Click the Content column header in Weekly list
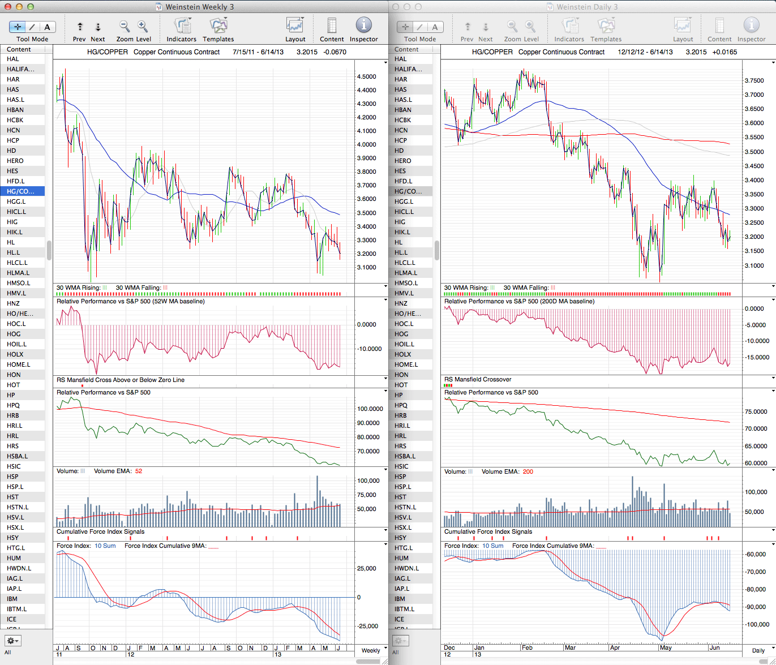 (x=23, y=49)
